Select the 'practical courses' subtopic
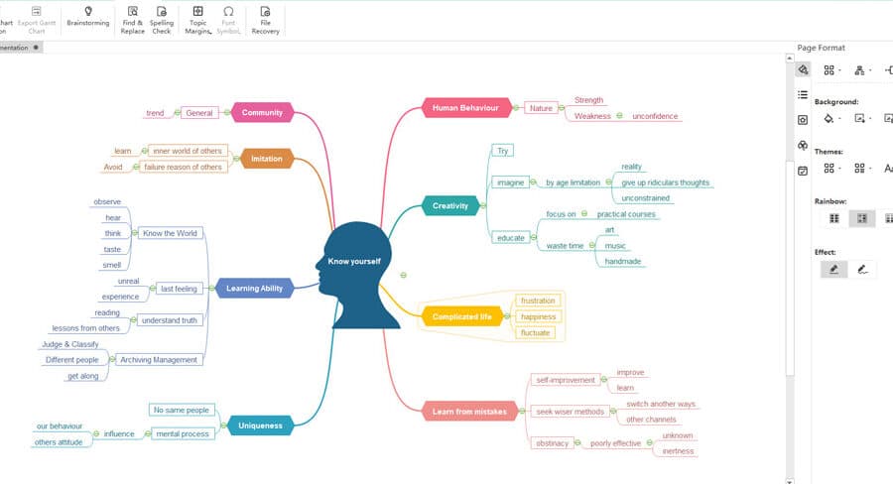This screenshot has width=893, height=484. [x=626, y=214]
